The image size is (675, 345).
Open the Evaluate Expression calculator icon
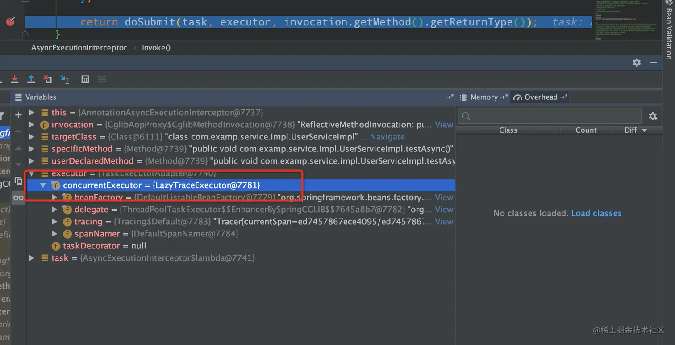tap(85, 79)
